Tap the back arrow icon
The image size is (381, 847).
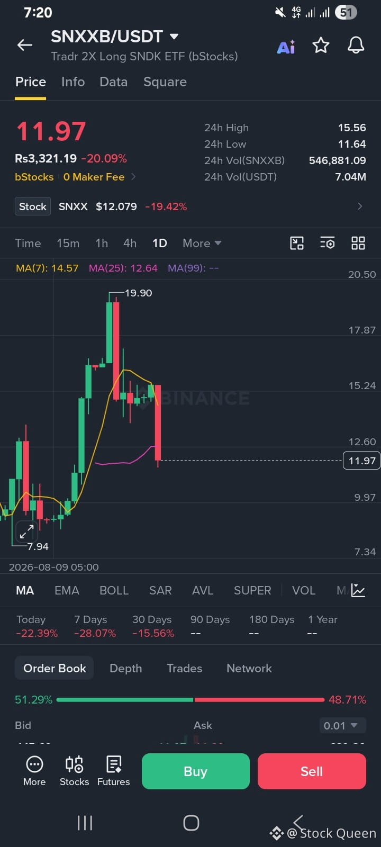point(25,46)
